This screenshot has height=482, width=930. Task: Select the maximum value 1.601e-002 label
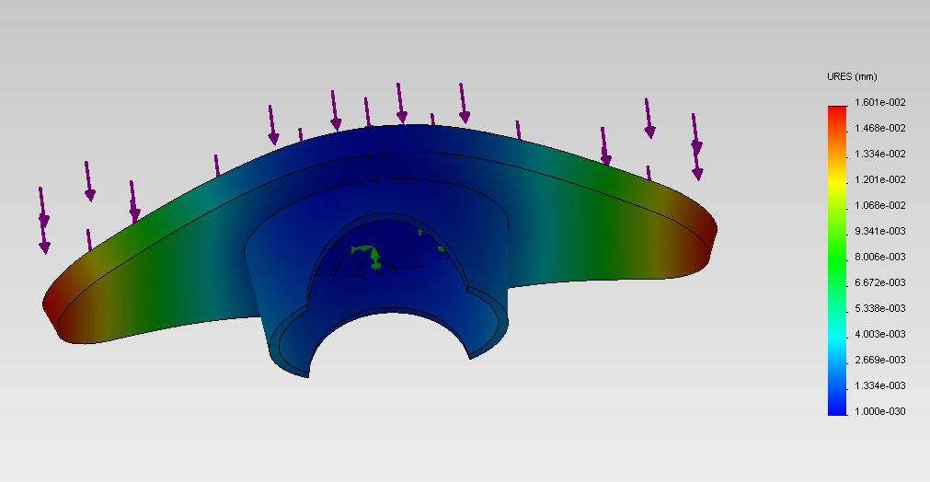[x=880, y=102]
